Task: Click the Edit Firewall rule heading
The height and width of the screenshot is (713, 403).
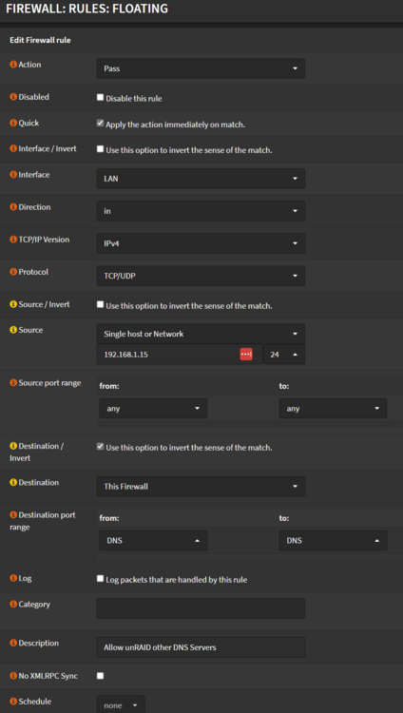Action: point(40,41)
